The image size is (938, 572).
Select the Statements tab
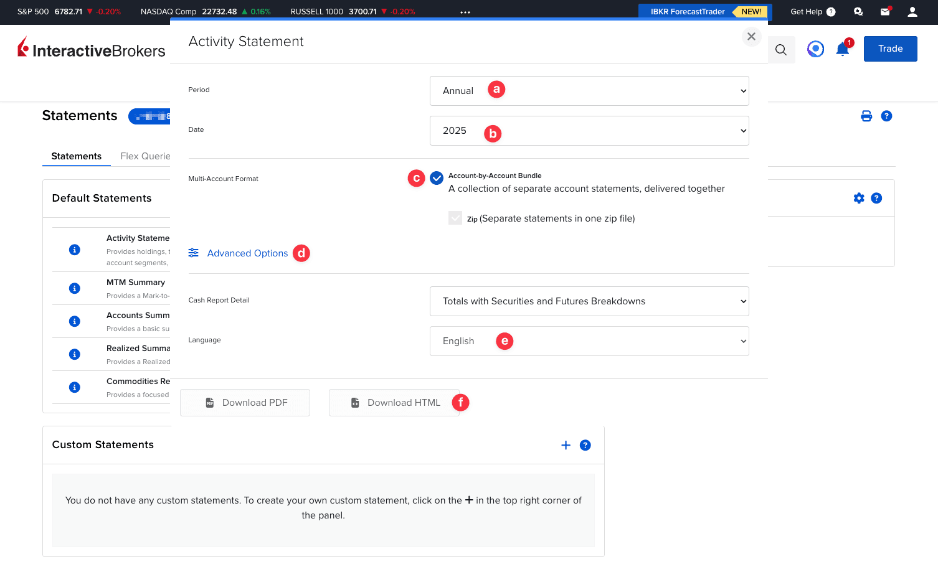tap(76, 156)
